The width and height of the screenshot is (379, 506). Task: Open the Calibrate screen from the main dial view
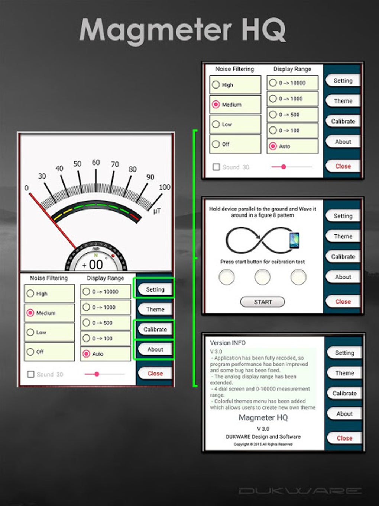tap(155, 329)
